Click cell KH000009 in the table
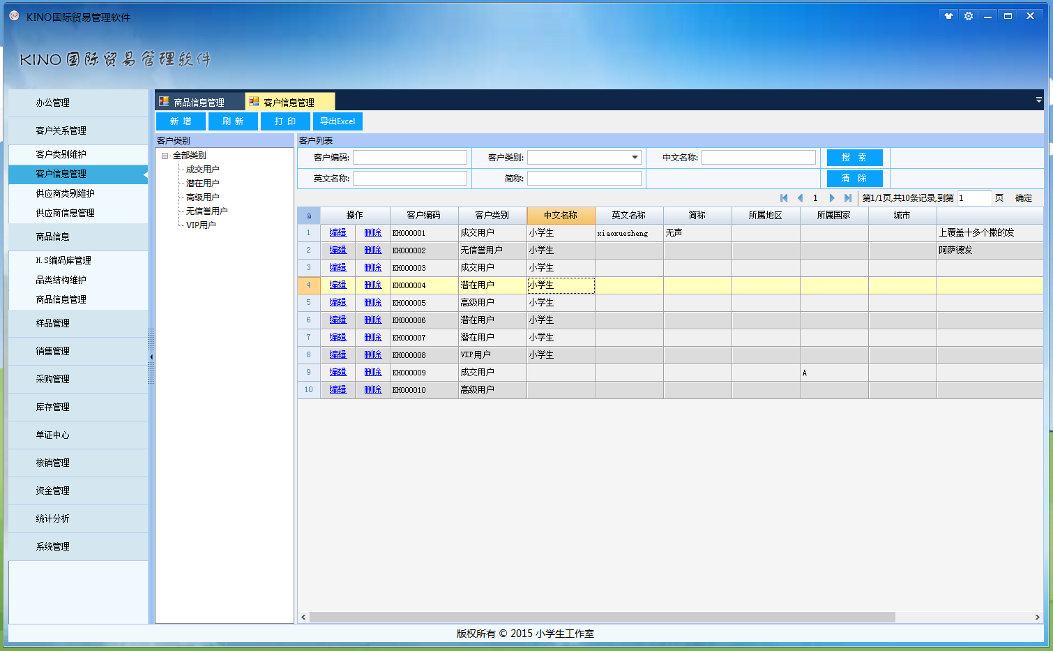 pyautogui.click(x=424, y=373)
